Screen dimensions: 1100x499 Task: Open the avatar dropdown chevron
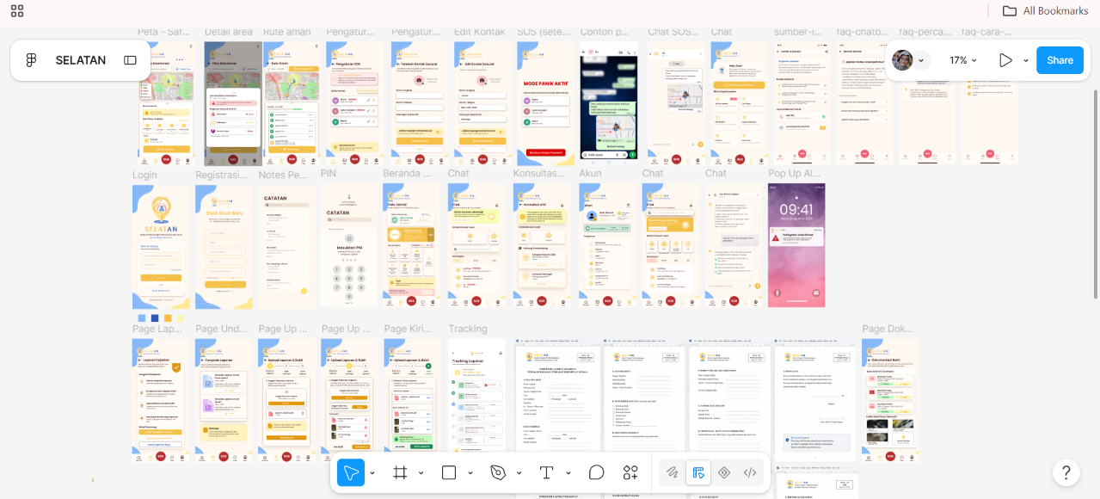(922, 60)
